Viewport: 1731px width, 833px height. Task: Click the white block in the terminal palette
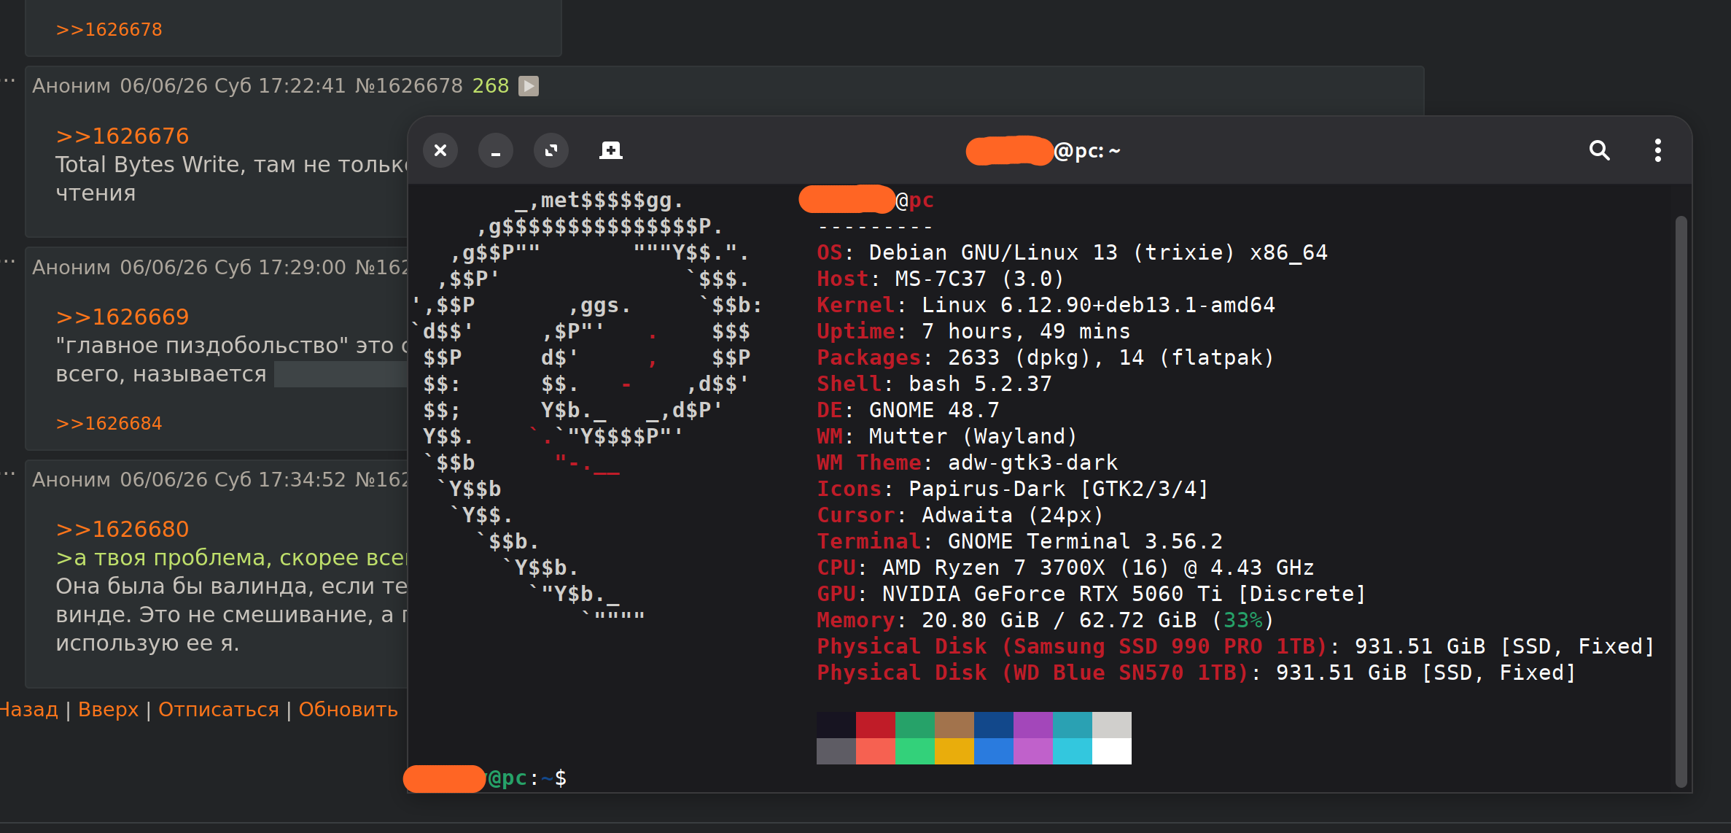tap(1111, 751)
